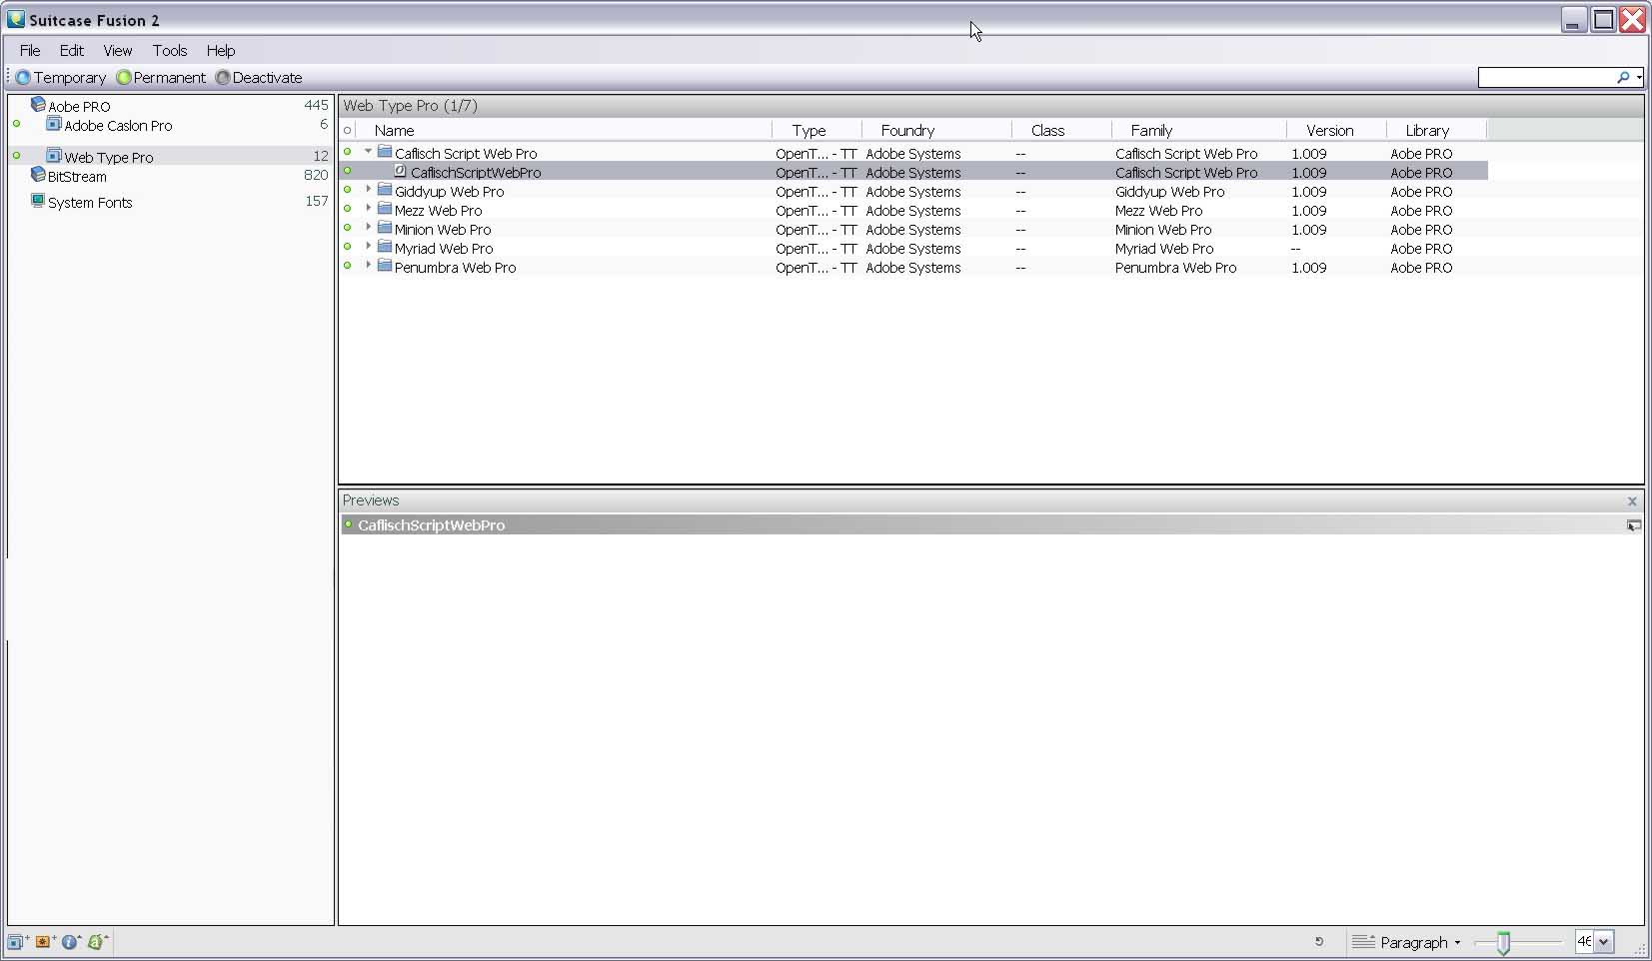Open the Paragraph preview type dropdown
Viewport: 1652px width, 961px height.
(1420, 942)
